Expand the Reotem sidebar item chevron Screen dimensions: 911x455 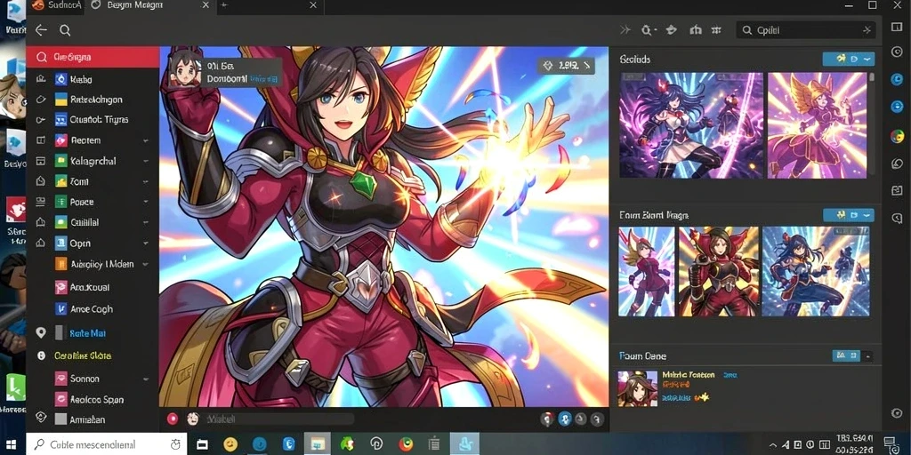point(145,140)
